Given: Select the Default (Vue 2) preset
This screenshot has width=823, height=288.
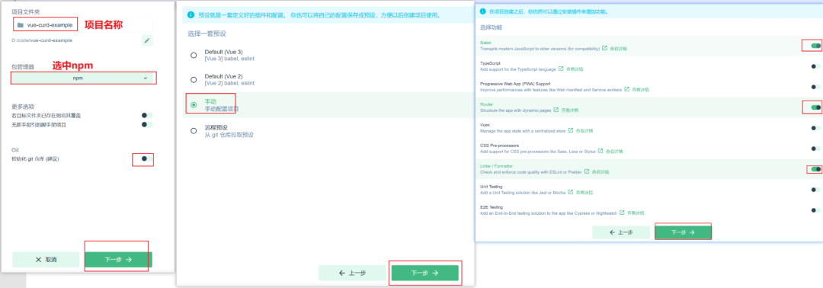Looking at the screenshot, I should (194, 80).
